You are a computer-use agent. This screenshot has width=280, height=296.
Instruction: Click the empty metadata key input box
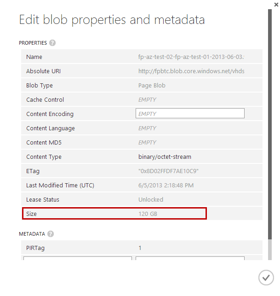(x=78, y=259)
